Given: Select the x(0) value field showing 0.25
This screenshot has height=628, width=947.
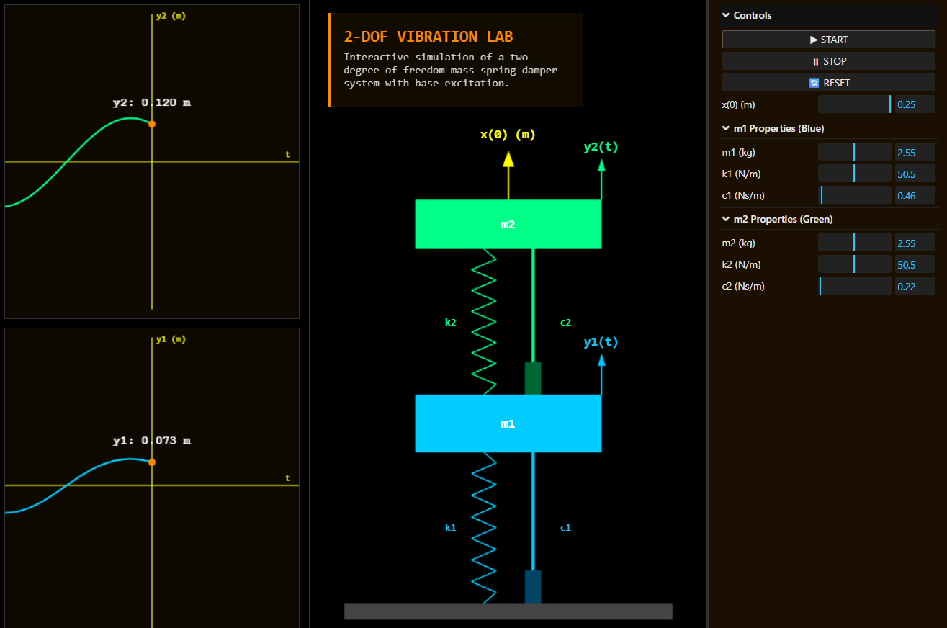Looking at the screenshot, I should coord(915,104).
